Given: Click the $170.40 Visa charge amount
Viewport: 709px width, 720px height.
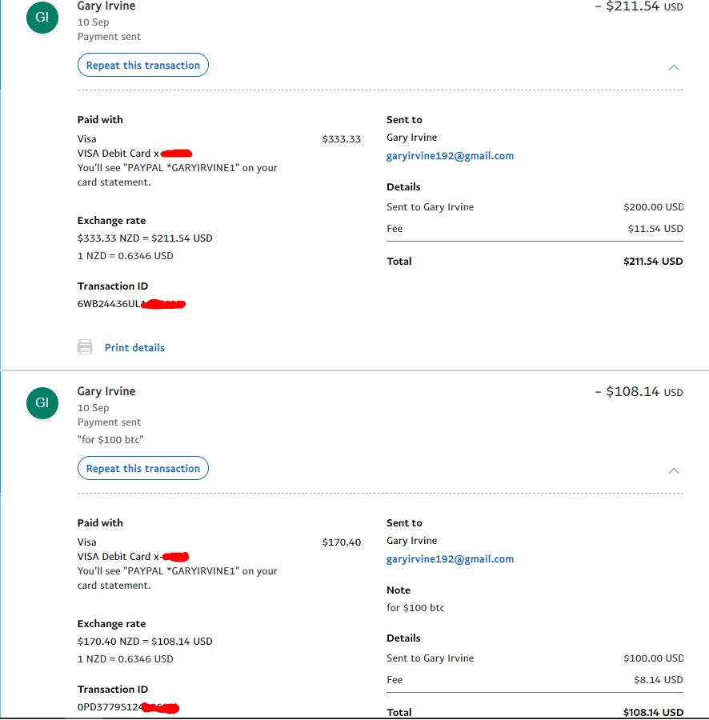Looking at the screenshot, I should [341, 542].
